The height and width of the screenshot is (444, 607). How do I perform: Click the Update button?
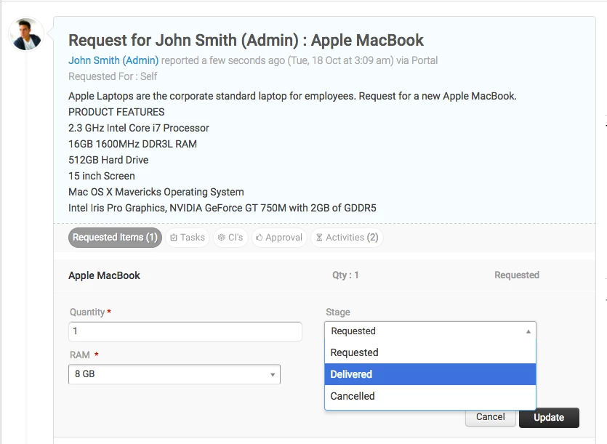tap(549, 418)
